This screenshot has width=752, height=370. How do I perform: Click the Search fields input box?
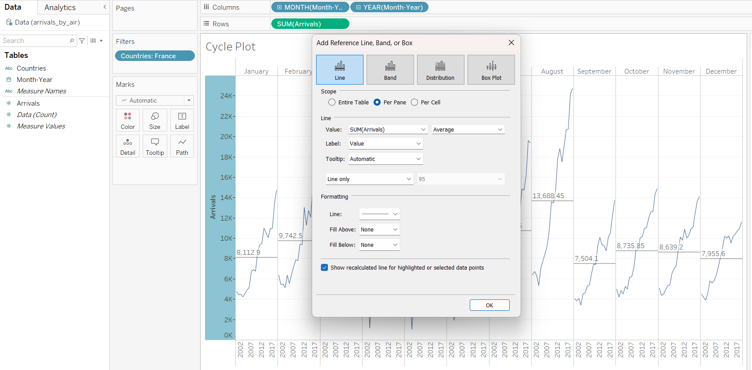coord(35,41)
